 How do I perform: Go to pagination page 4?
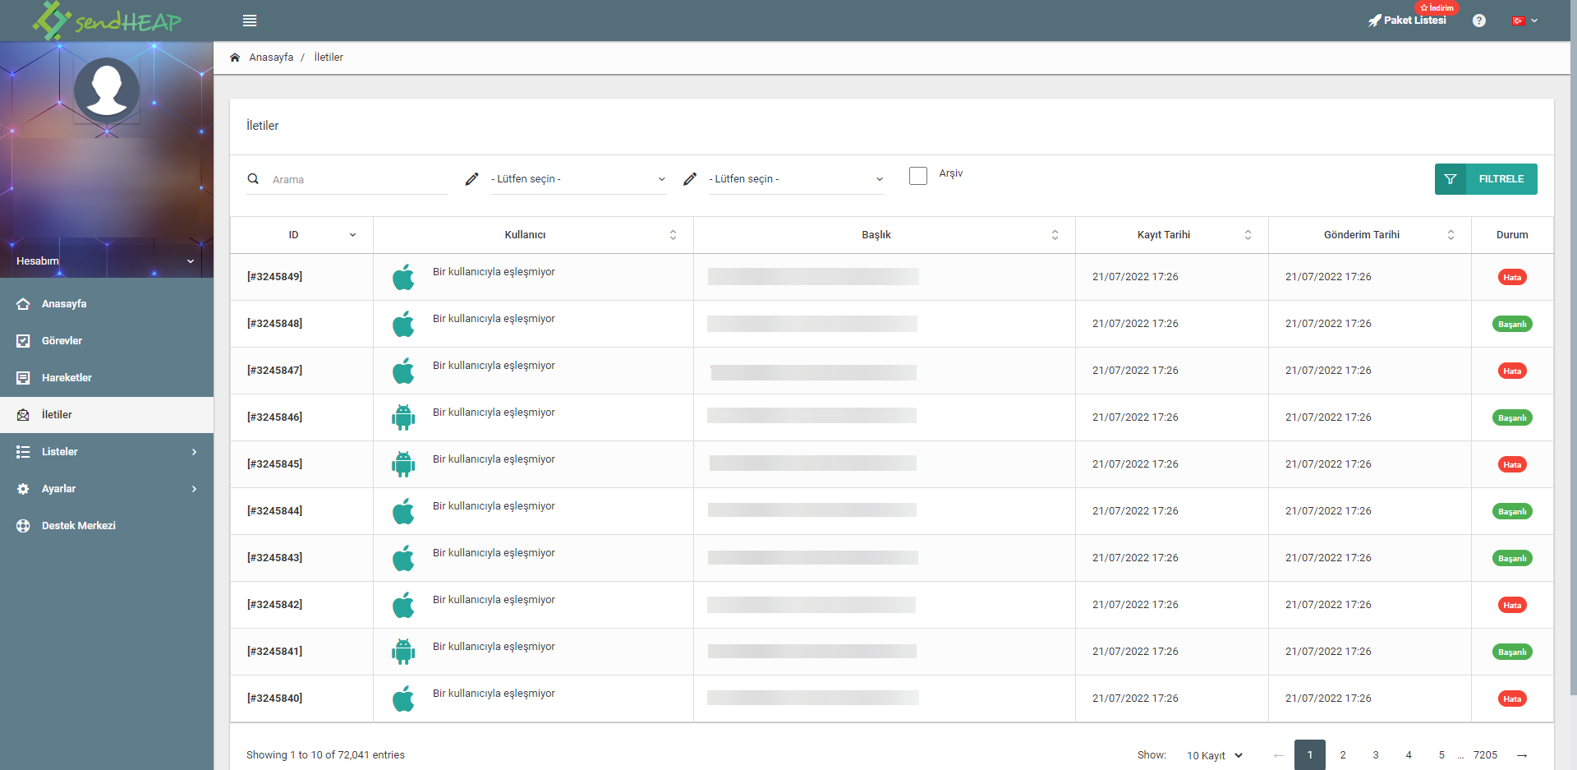1409,755
